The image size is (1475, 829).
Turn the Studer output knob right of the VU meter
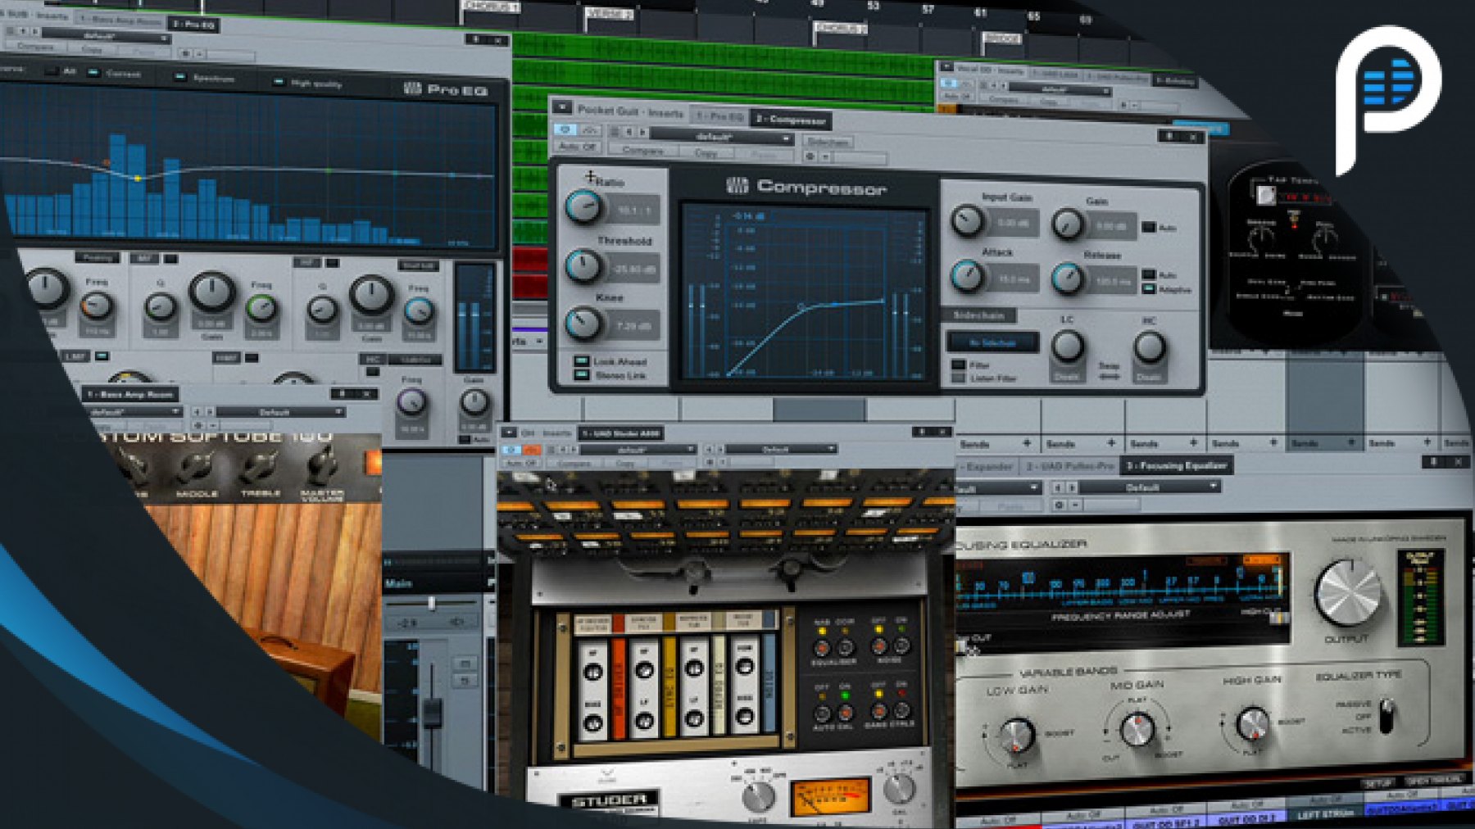899,788
